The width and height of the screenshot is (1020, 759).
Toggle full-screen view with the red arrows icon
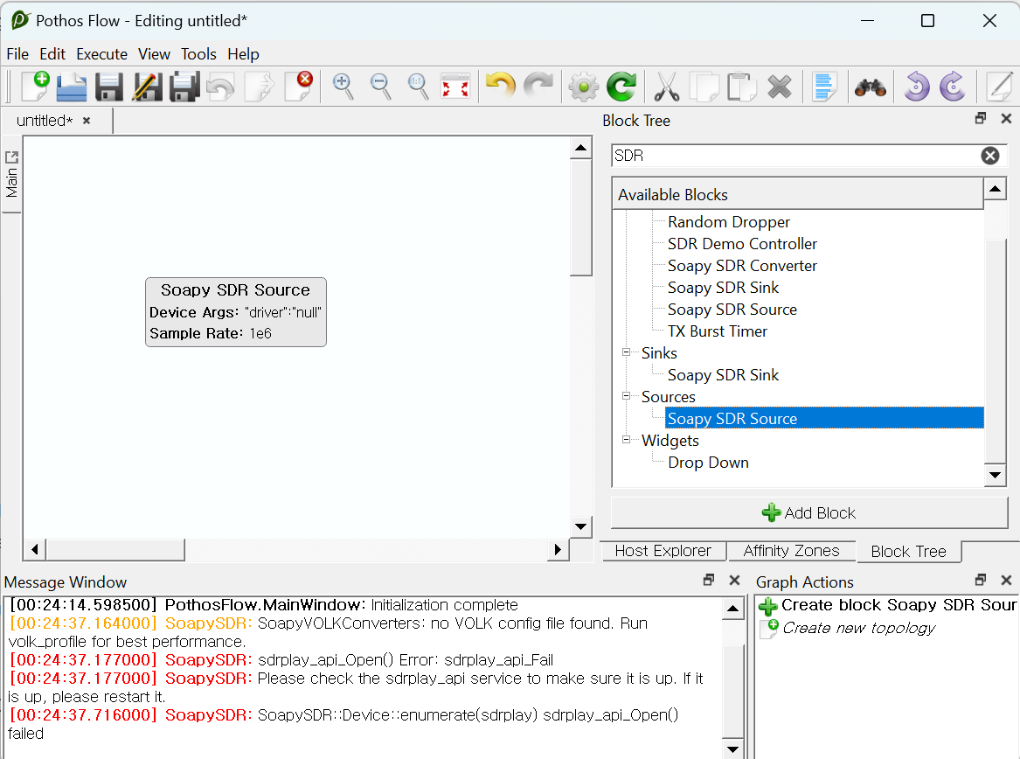(x=455, y=87)
